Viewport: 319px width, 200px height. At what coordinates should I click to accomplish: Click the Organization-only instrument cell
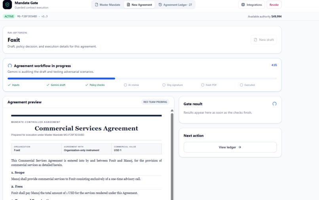[86, 149]
